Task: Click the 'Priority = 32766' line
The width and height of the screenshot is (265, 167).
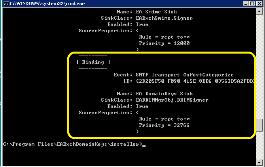Action: click(x=164, y=125)
